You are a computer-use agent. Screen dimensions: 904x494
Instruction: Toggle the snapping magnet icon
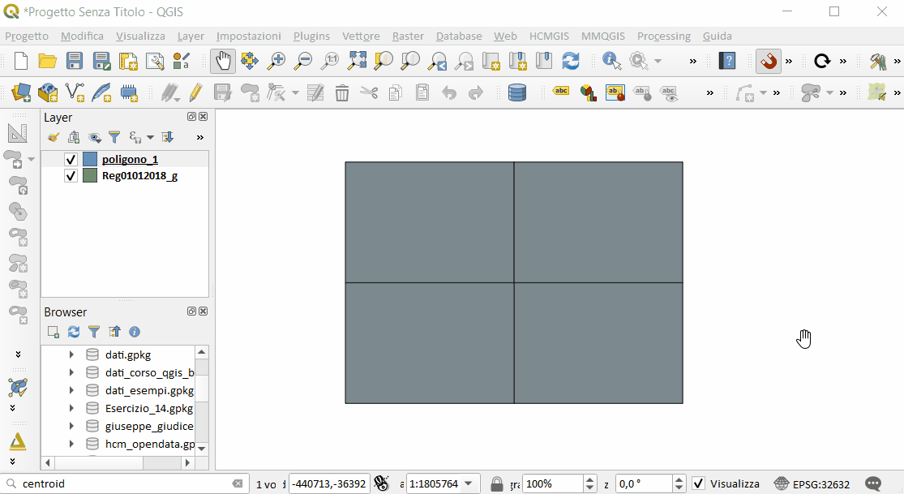[x=768, y=61]
